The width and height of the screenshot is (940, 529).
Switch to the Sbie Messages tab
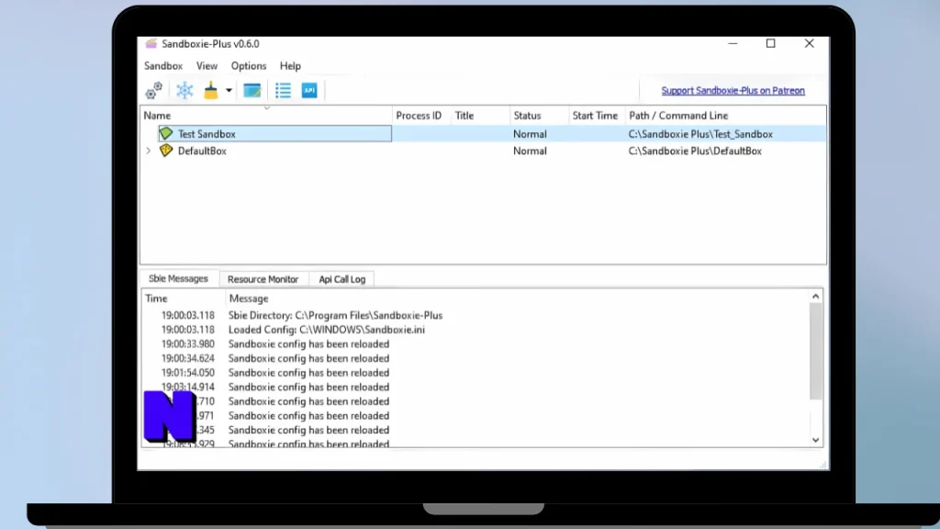coord(179,278)
